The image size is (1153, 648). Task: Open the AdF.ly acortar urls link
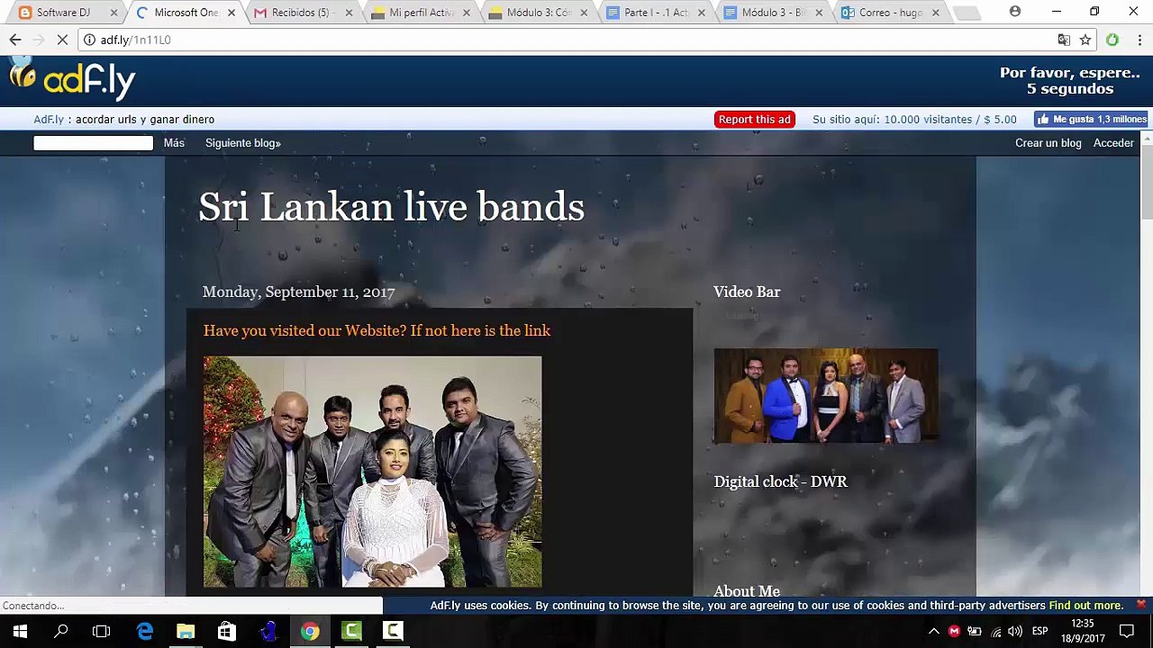click(x=124, y=119)
